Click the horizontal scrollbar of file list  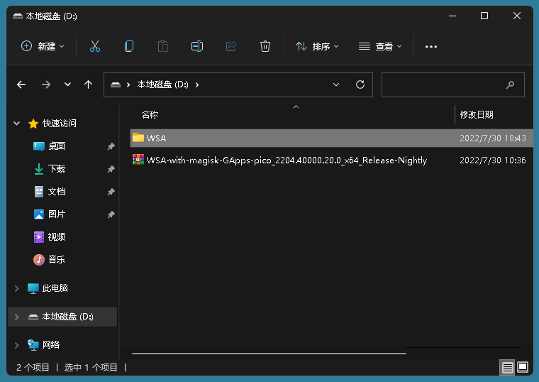coord(269,354)
